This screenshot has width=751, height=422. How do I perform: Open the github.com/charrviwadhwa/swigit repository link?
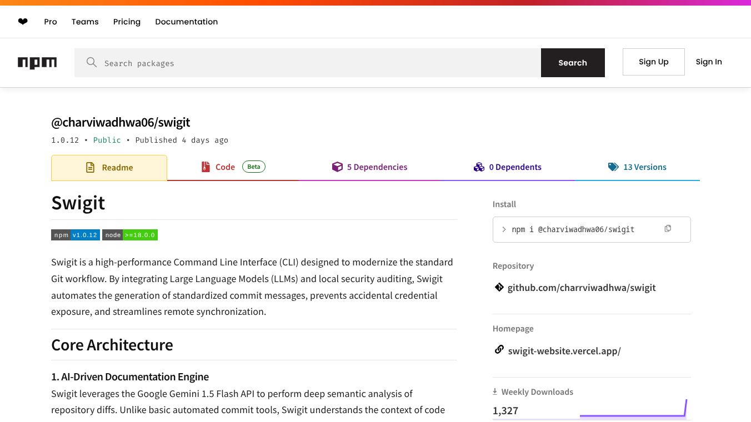coord(582,288)
